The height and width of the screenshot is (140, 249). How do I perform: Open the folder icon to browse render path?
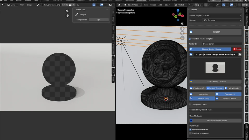click(240, 54)
